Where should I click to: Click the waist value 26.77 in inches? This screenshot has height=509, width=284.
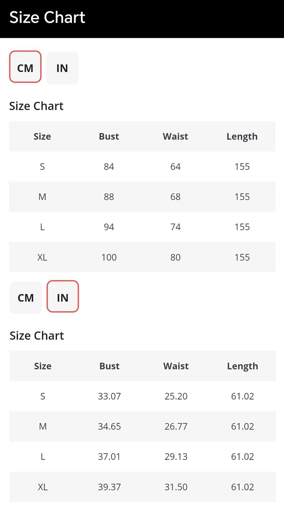coord(176,427)
